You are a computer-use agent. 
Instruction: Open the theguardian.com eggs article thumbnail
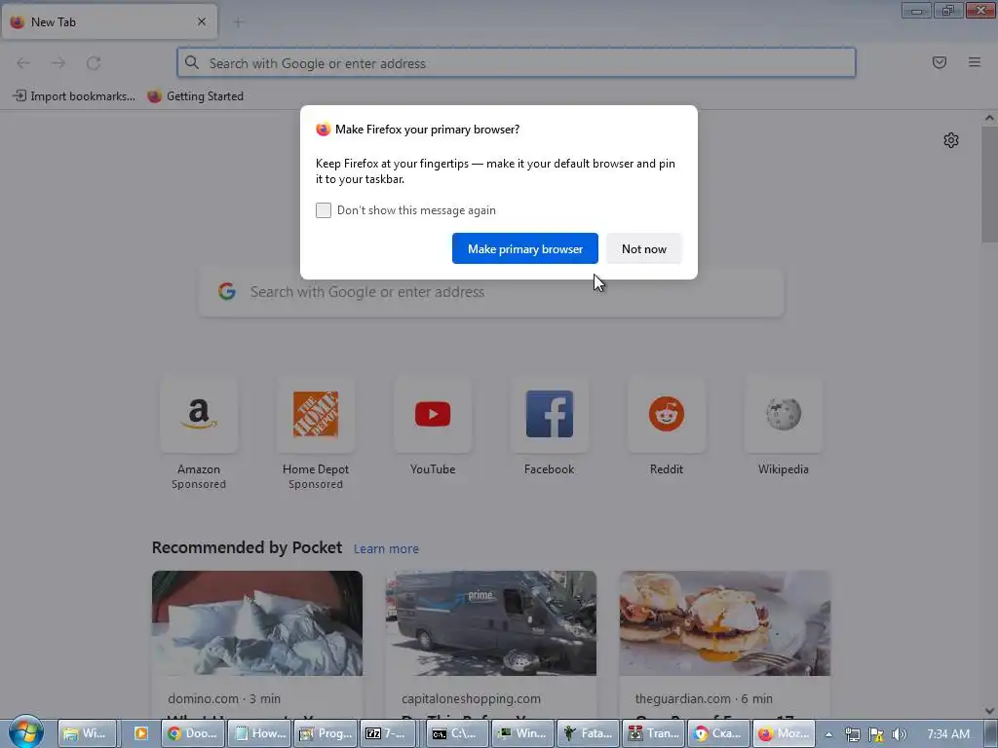[x=725, y=623]
